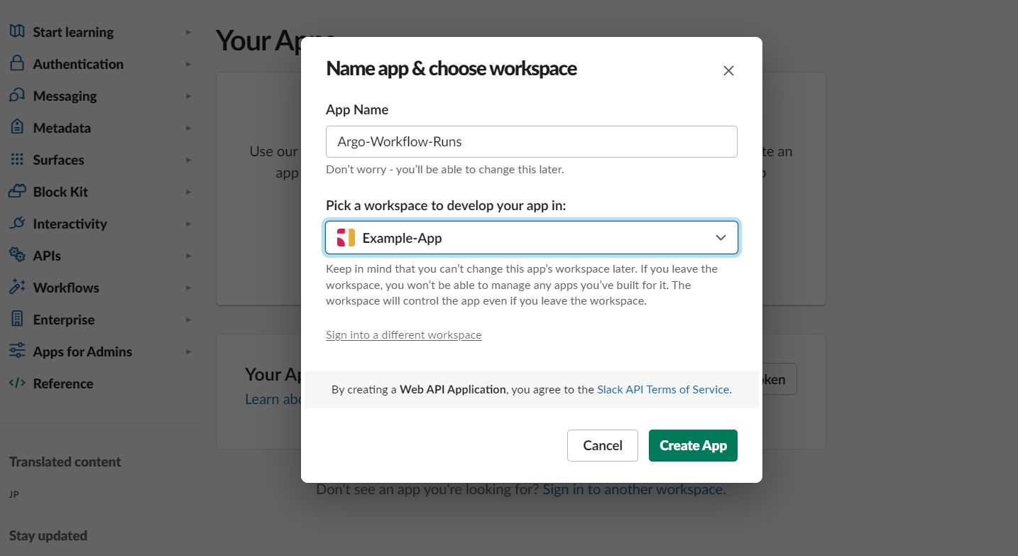Click the 'App Name' field label
Viewport: 1018px width, 556px height.
click(x=357, y=109)
